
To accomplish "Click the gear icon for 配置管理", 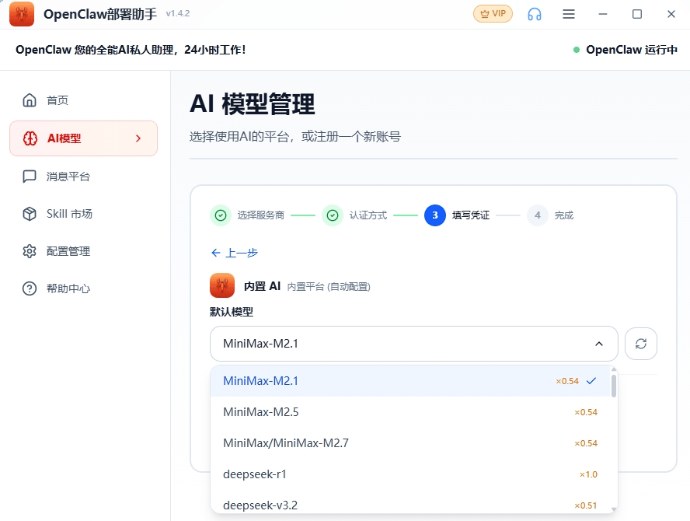I will tap(30, 251).
